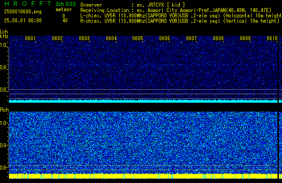Click the Receiving Location Aomori line
The height and width of the screenshot is (183, 282).
pyautogui.click(x=176, y=10)
